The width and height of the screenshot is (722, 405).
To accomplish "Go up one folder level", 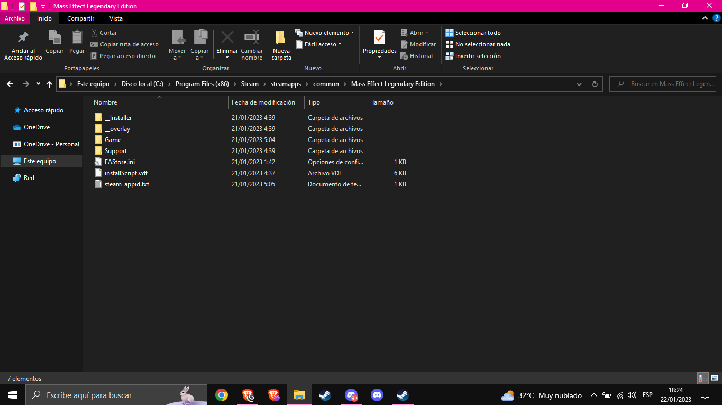I will 49,84.
